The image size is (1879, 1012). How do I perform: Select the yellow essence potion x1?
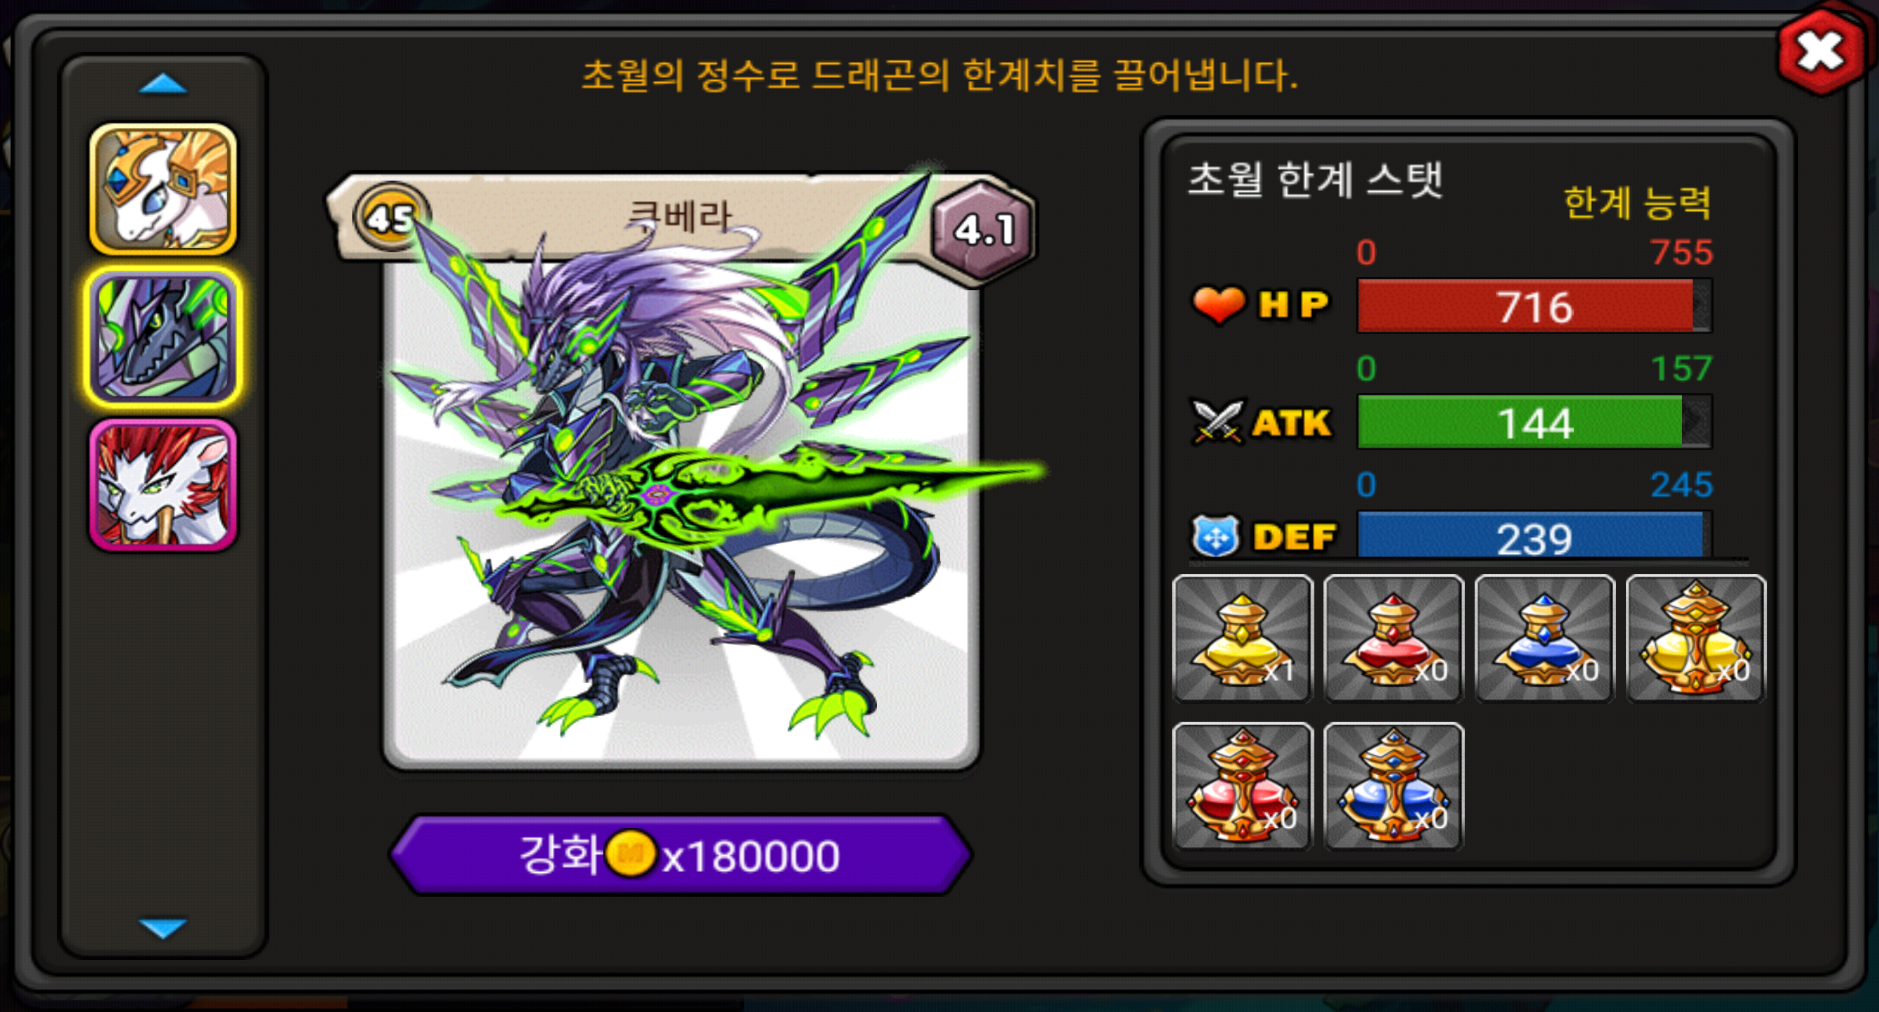(1242, 639)
